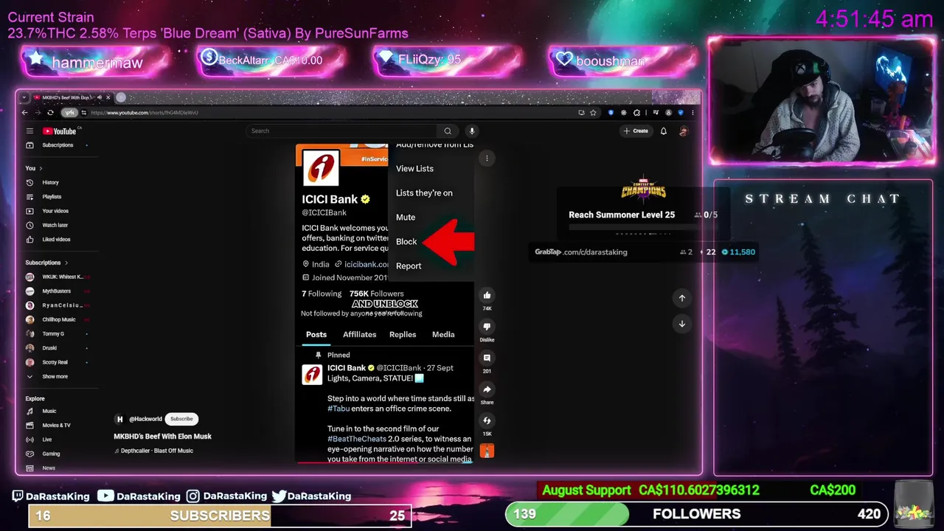Image resolution: width=944 pixels, height=531 pixels.
Task: Expand the You section chevron
Action: click(41, 168)
